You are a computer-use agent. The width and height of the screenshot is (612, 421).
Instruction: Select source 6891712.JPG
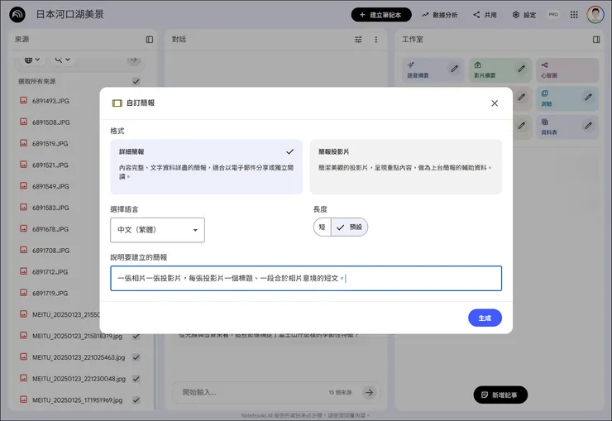(50, 272)
